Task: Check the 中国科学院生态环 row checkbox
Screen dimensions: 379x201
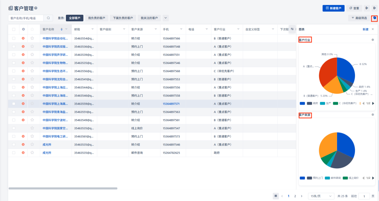Action: tap(13, 71)
